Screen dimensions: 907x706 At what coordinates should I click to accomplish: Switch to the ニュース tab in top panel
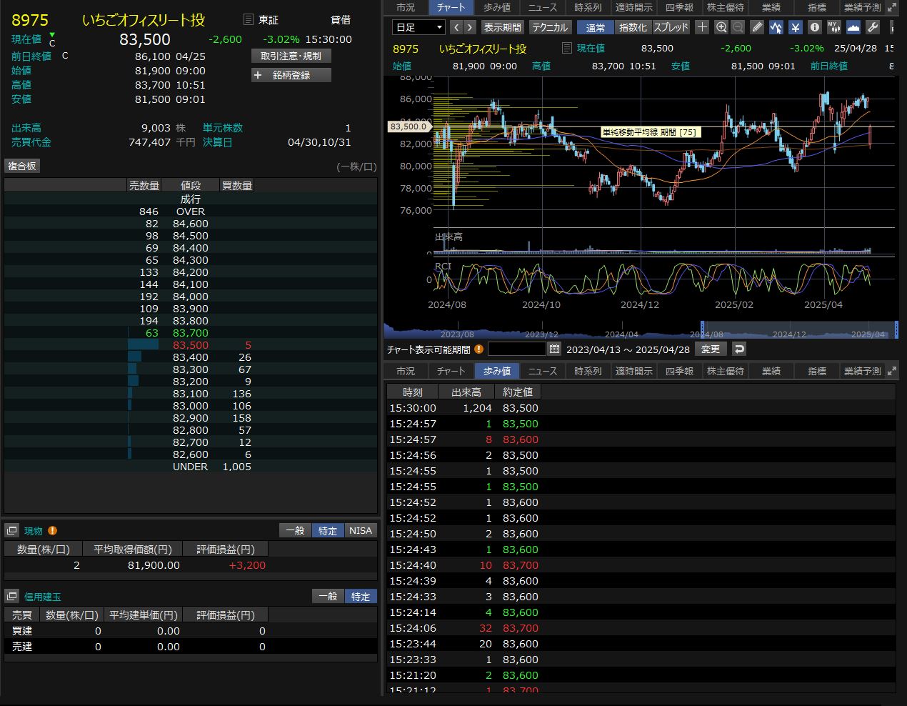(x=542, y=7)
